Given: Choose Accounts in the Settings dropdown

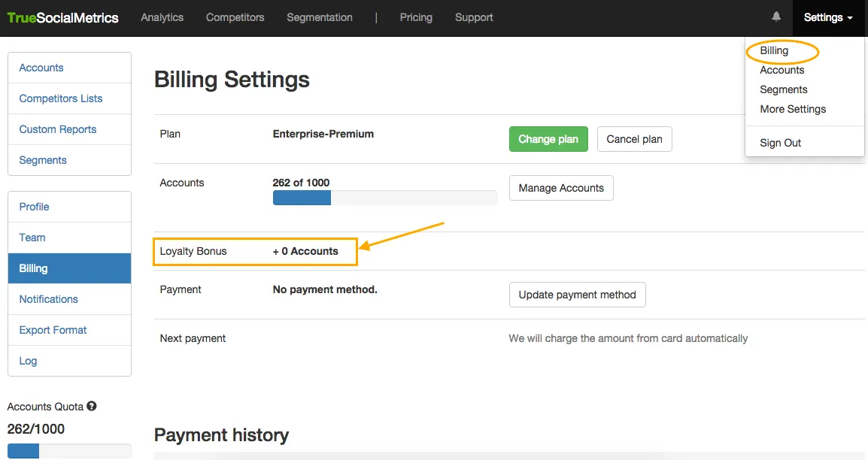Looking at the screenshot, I should (x=782, y=70).
